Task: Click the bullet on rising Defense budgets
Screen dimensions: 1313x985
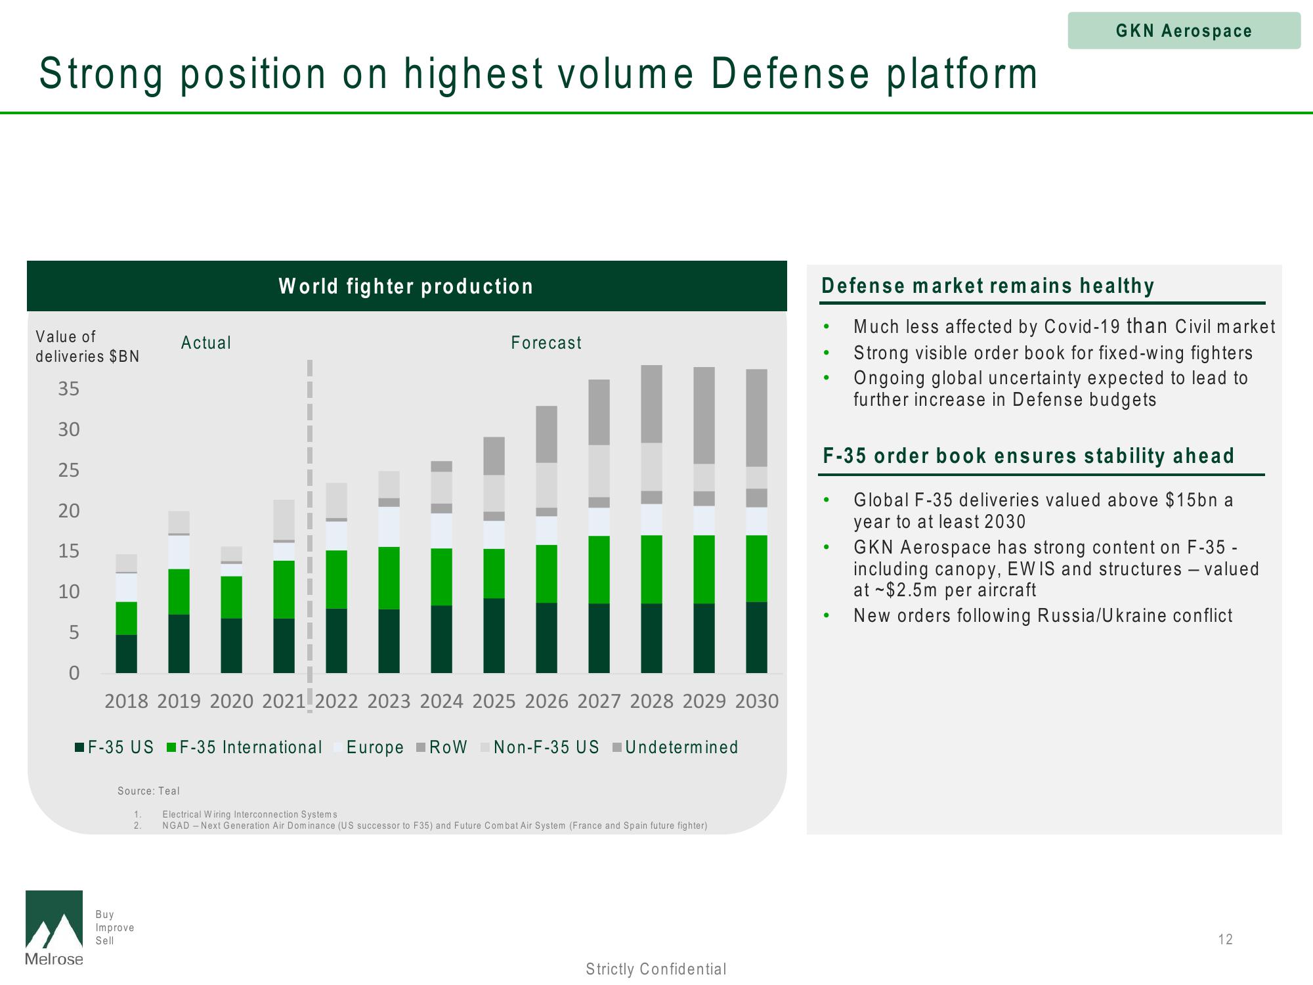Action: (x=1050, y=389)
